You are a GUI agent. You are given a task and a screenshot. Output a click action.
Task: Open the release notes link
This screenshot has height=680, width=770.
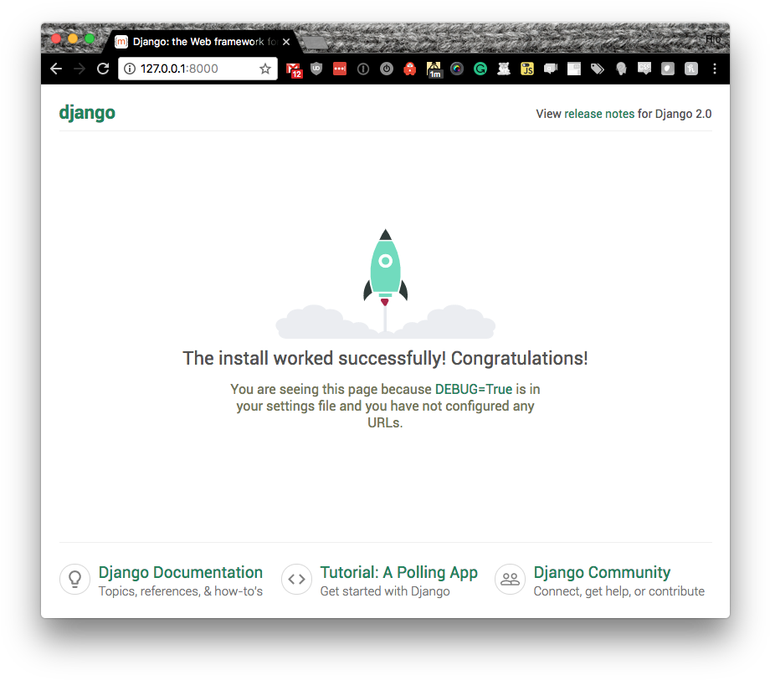599,114
